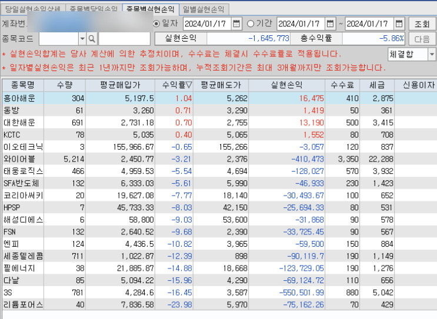Select the 필에너지 row
The height and width of the screenshot is (319, 437).
pyautogui.click(x=219, y=268)
